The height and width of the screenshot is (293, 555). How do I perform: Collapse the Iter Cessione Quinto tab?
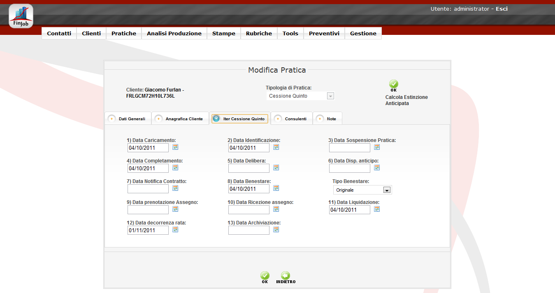240,119
